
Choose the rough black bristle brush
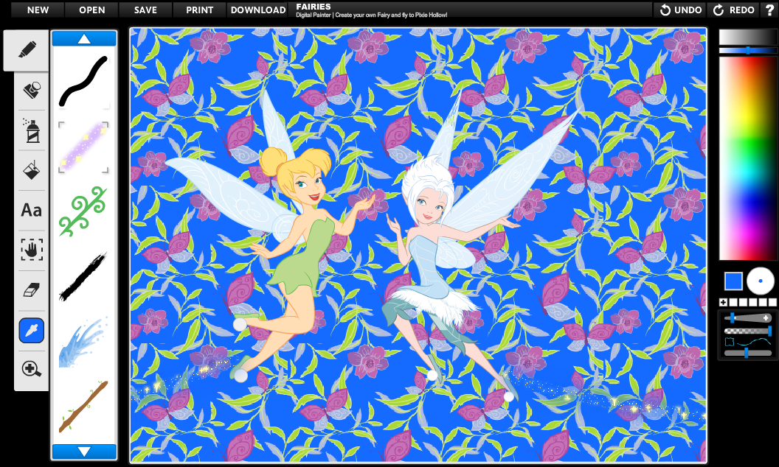[83, 276]
